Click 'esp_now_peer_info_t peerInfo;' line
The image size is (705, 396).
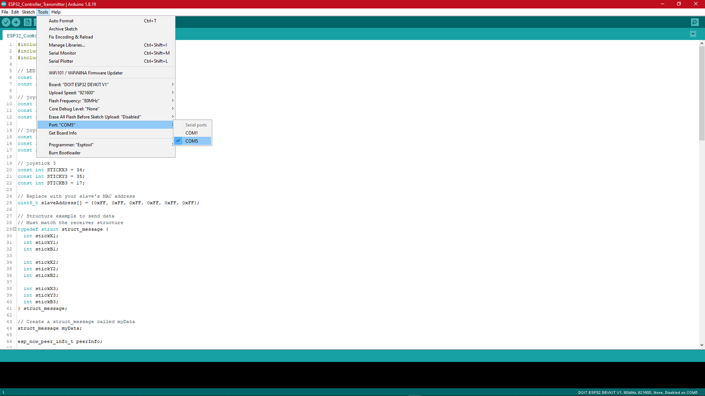(x=60, y=341)
